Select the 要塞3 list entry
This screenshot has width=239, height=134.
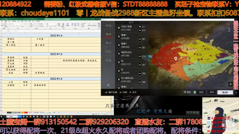click(132, 87)
